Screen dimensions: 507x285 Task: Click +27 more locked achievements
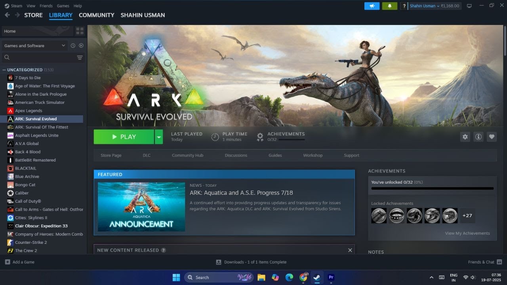(467, 216)
